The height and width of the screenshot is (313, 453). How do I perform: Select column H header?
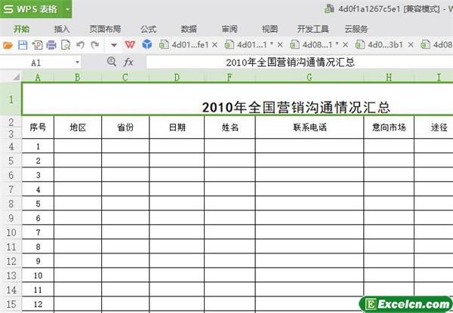389,77
